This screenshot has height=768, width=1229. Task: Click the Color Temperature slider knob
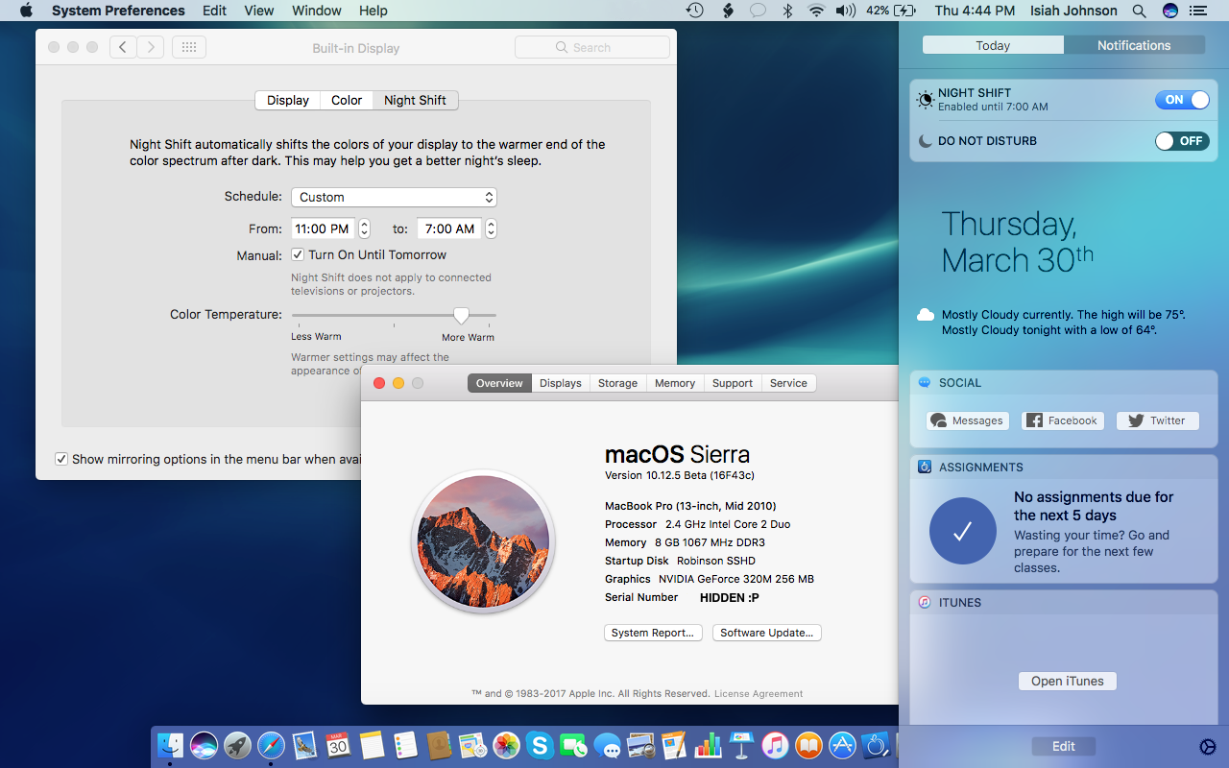pyautogui.click(x=461, y=315)
